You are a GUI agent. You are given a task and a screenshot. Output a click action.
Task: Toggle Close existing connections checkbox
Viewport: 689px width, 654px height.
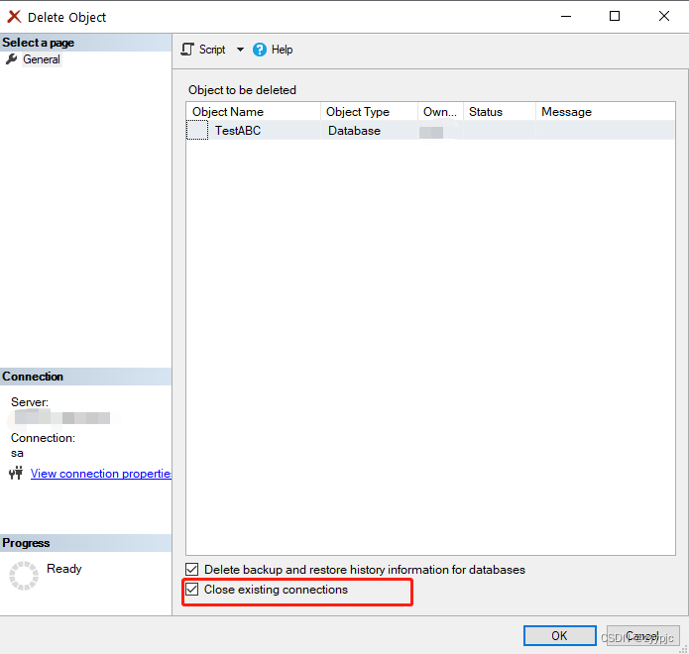[x=192, y=589]
